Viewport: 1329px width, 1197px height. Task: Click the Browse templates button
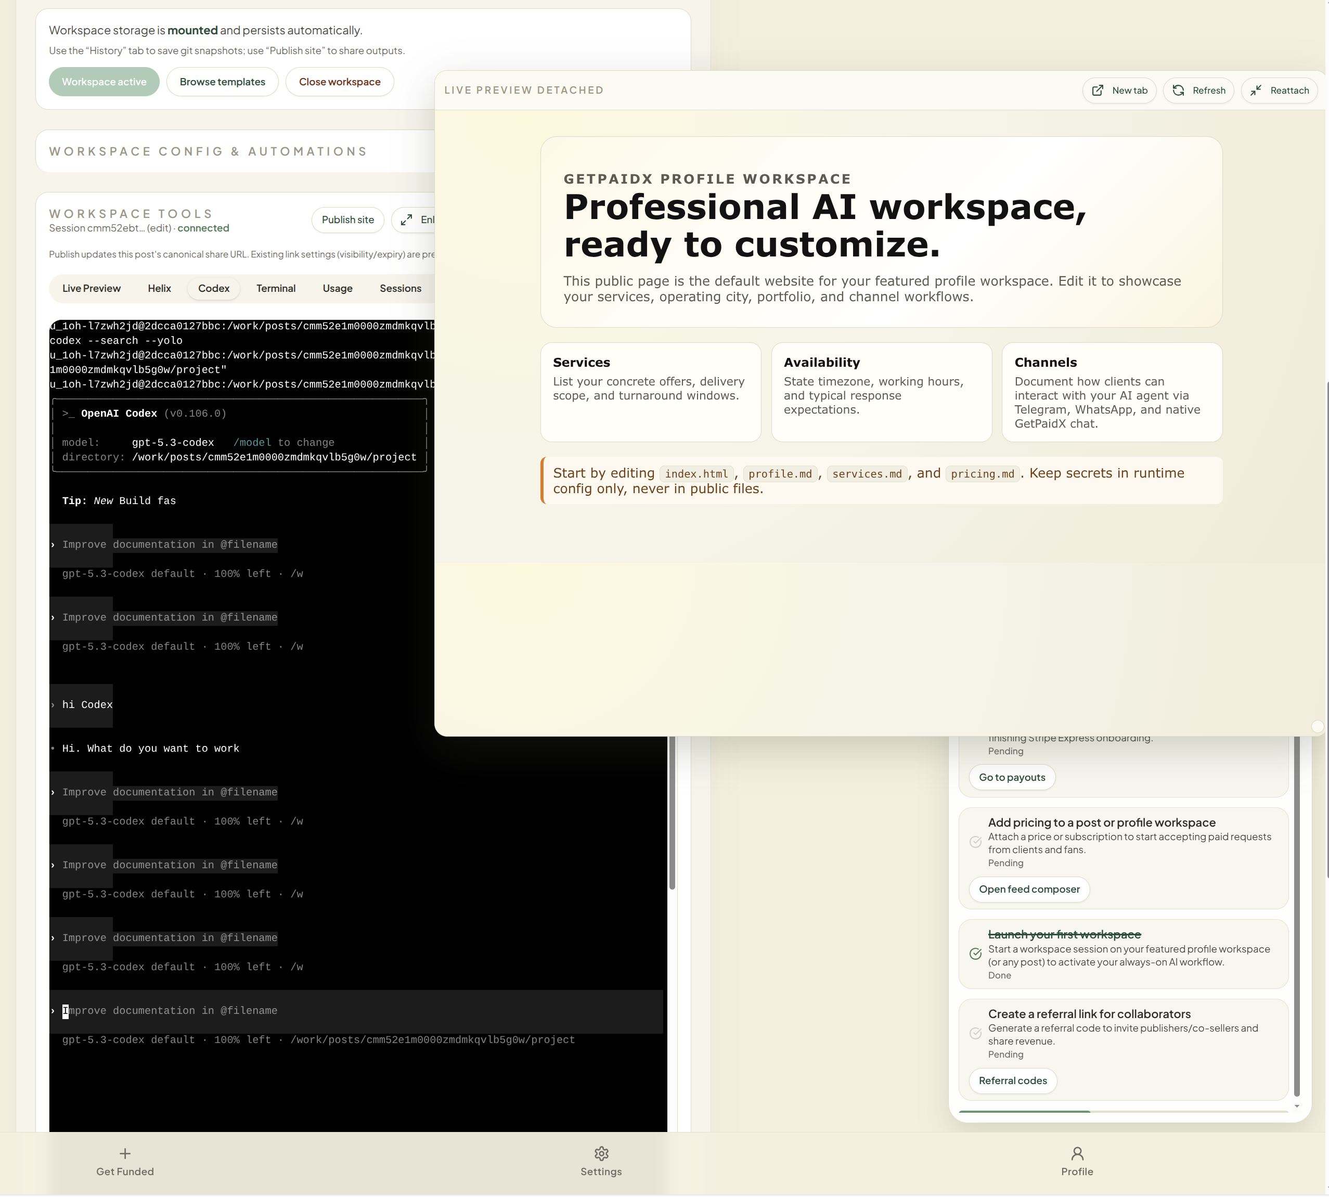pos(222,82)
